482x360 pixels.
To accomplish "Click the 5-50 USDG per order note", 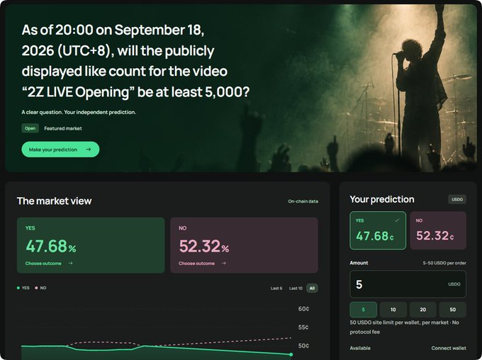I will (x=444, y=263).
